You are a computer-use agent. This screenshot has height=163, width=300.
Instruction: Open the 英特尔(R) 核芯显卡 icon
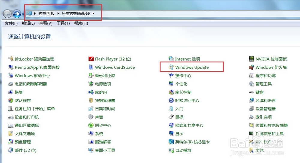point(171,142)
